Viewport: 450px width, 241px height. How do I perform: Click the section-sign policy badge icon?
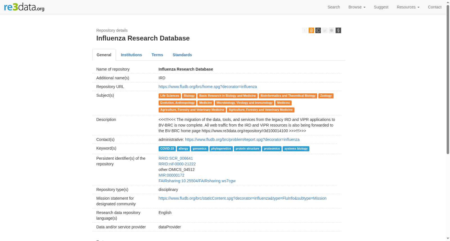(x=338, y=30)
